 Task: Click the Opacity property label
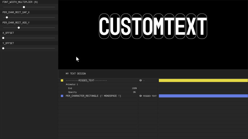72,92
